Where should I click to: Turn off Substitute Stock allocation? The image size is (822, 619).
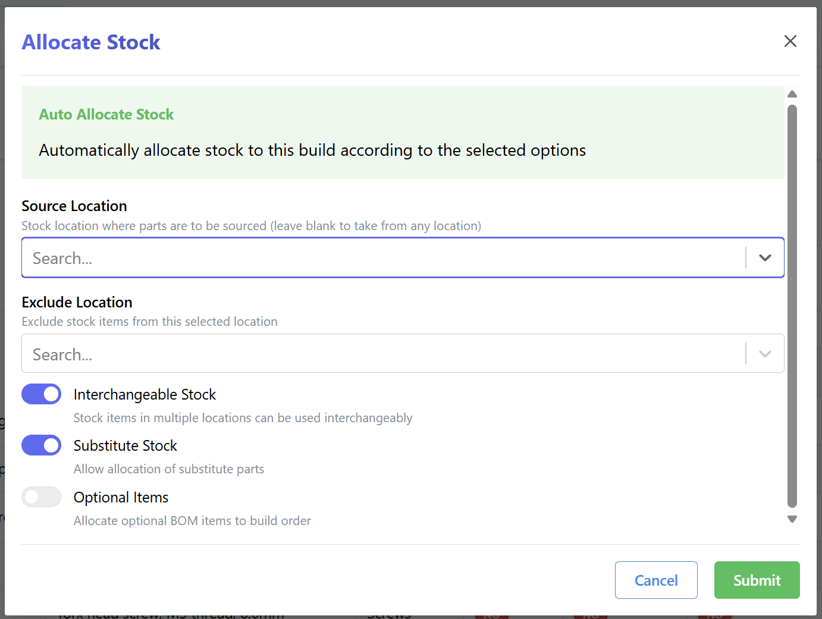(41, 445)
